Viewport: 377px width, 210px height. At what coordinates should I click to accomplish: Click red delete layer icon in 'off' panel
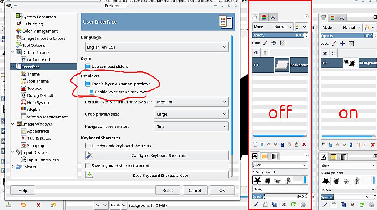coord(304,144)
